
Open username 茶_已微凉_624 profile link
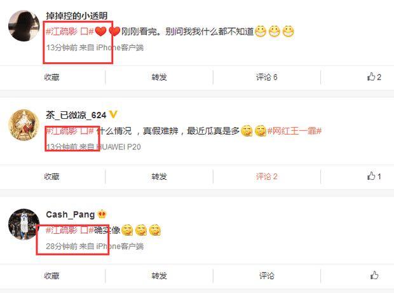pos(76,115)
